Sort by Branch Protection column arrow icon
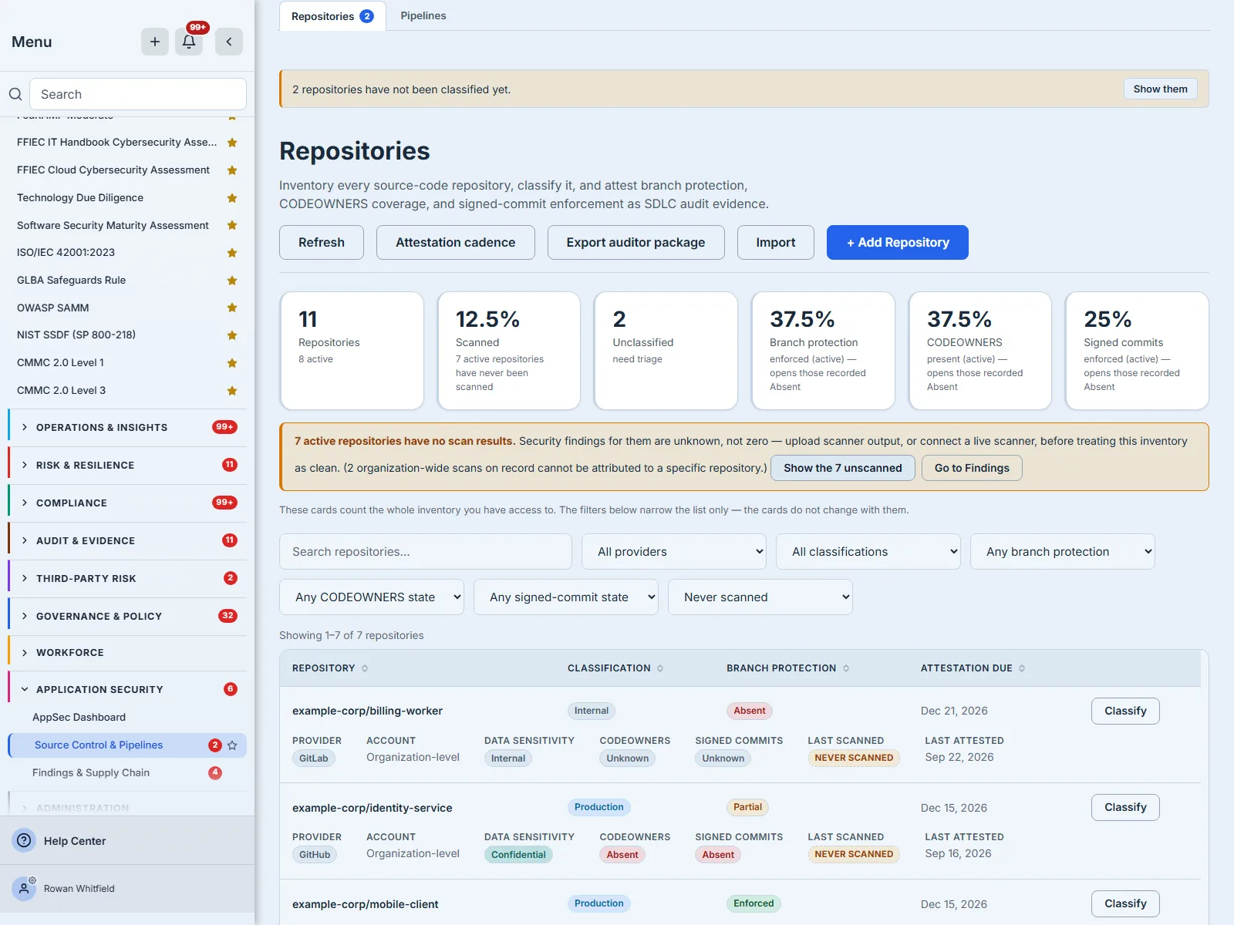The width and height of the screenshot is (1234, 925). point(846,668)
